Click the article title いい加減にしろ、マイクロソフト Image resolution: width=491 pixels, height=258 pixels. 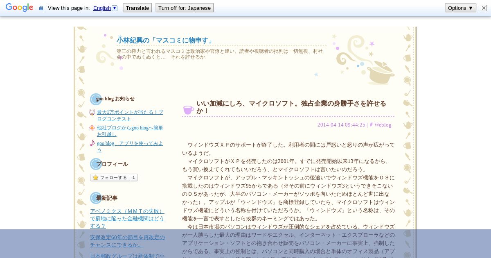click(291, 107)
